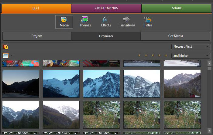Click the scrollbar down arrow
The height and width of the screenshot is (135, 213).
[x=209, y=130]
